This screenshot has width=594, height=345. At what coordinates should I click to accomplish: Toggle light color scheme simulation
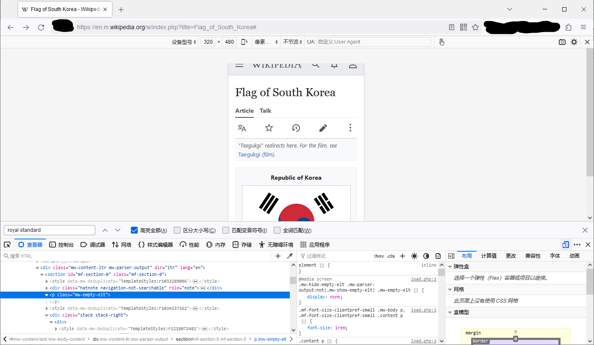coord(414,256)
